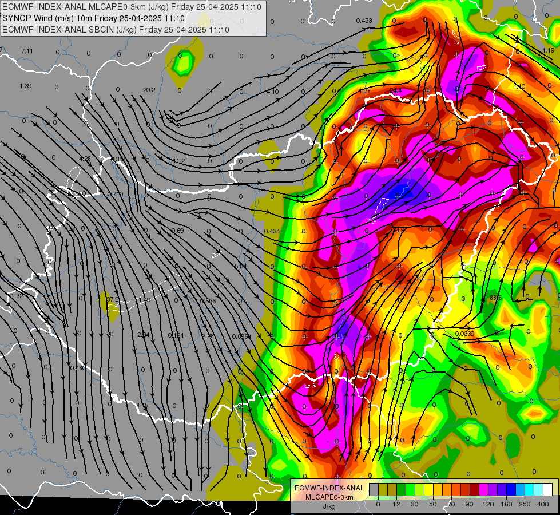Click the 11.2 map value

tap(179, 161)
